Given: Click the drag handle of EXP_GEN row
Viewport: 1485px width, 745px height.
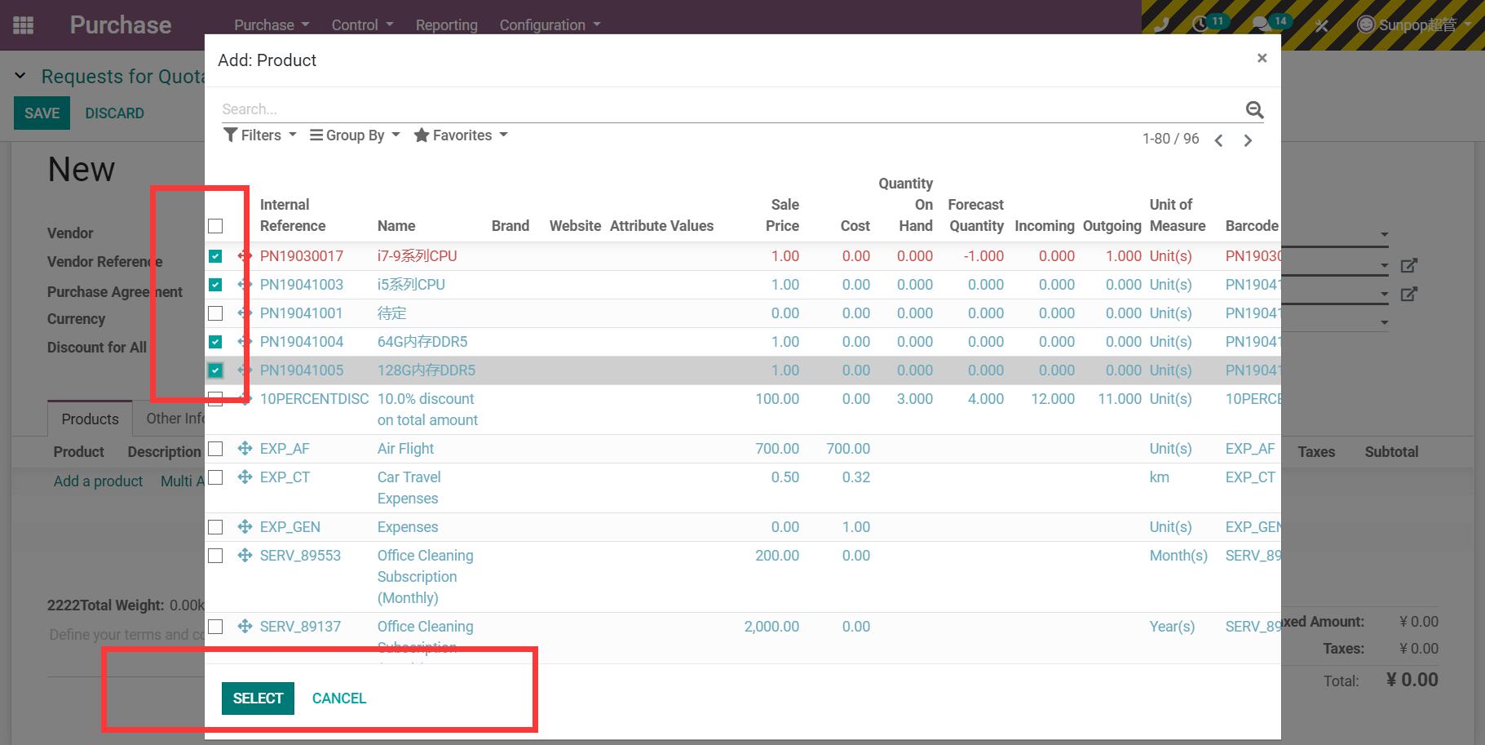Looking at the screenshot, I should [x=245, y=526].
